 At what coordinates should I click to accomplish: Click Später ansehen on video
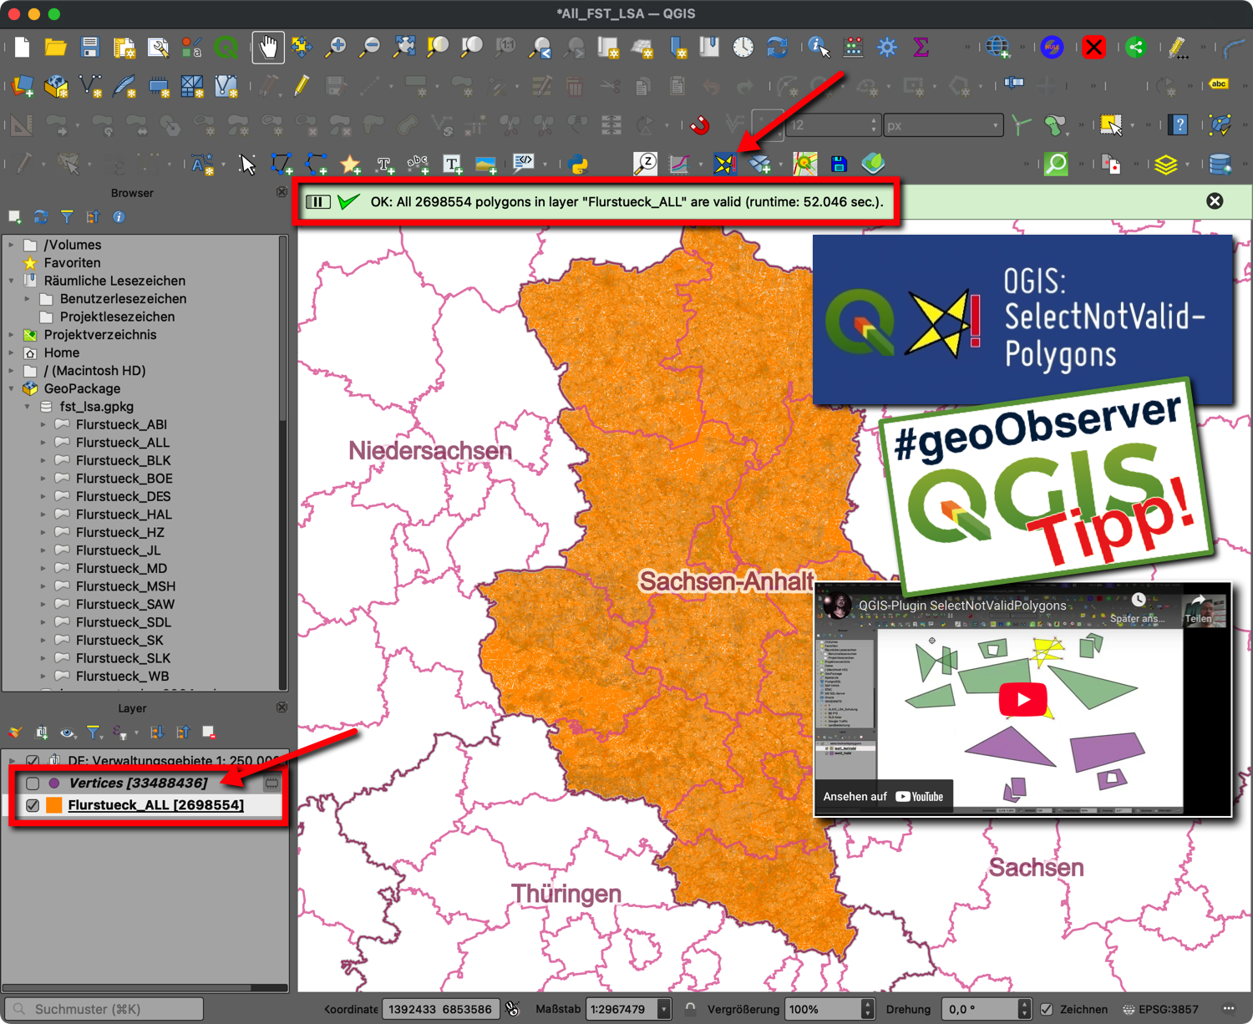(1138, 609)
